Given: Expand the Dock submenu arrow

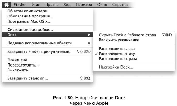Looking at the screenshot, I should coord(89,35).
